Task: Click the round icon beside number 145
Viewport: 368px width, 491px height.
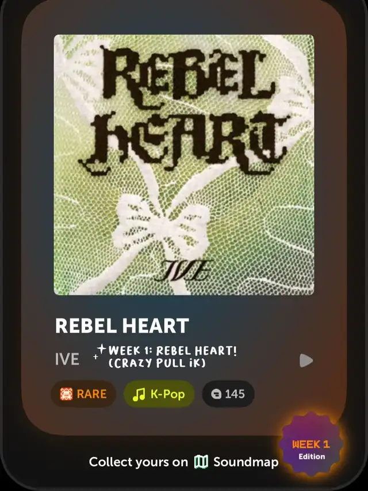Action: 216,394
